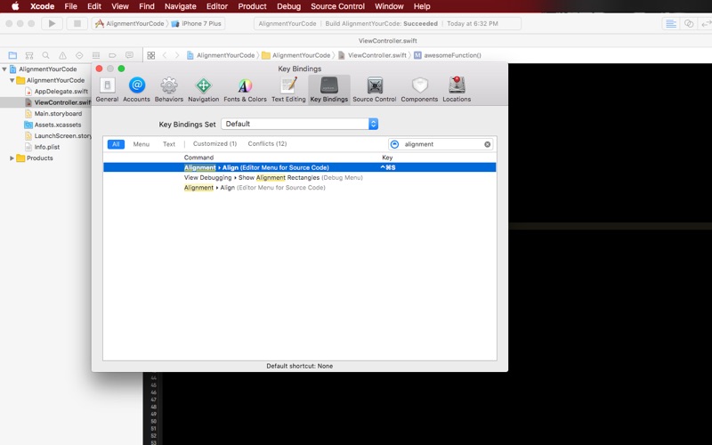Show the Issue navigator
Screen dimensions: 712x445
(62, 55)
